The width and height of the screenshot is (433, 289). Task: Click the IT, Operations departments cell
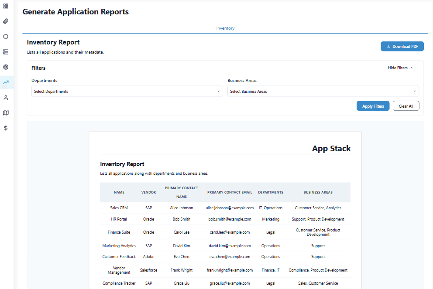pyautogui.click(x=271, y=208)
